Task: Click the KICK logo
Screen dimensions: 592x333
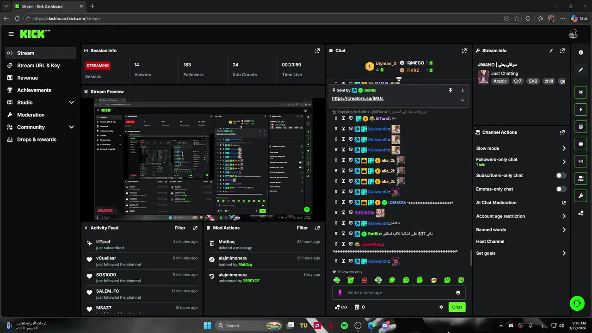Action: (x=35, y=34)
